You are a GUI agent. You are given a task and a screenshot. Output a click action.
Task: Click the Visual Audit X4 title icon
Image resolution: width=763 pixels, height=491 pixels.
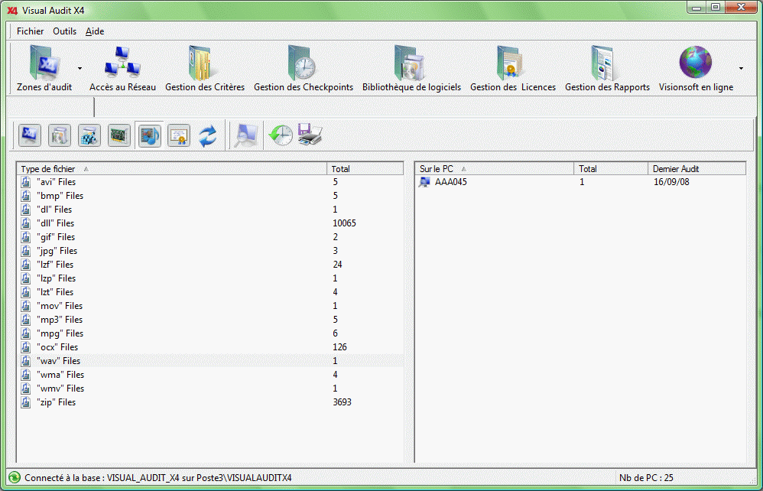(12, 10)
